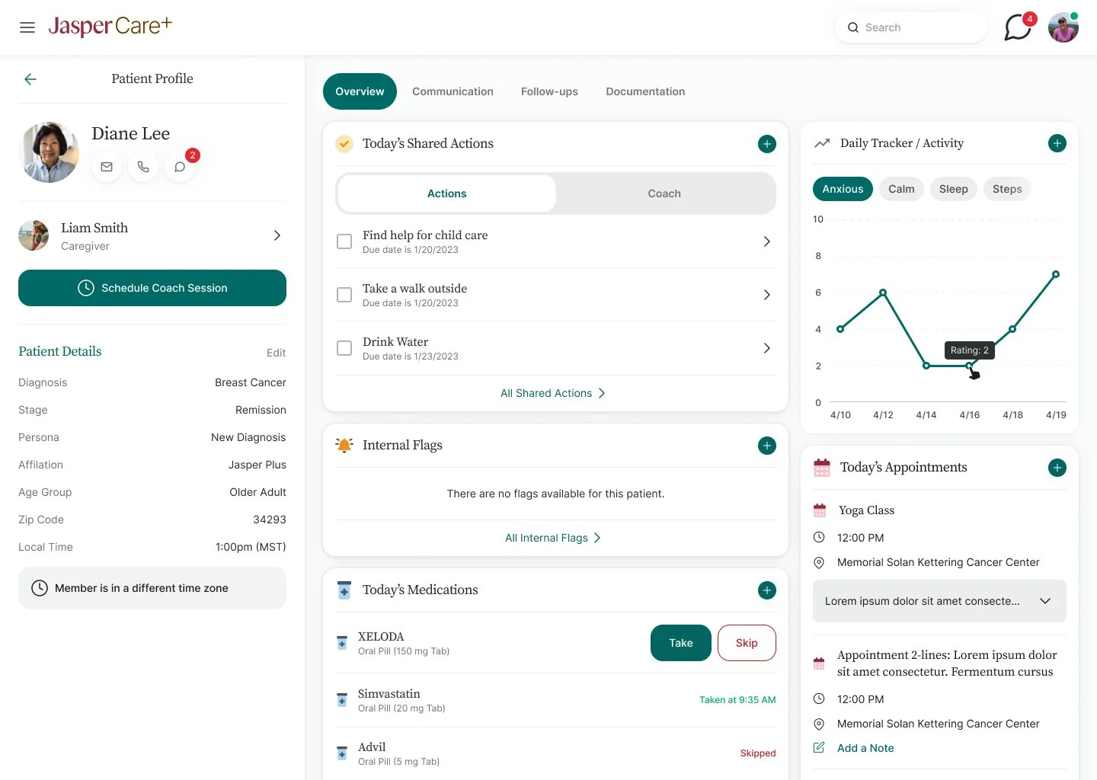
Task: Click the Search input field
Action: 911,27
